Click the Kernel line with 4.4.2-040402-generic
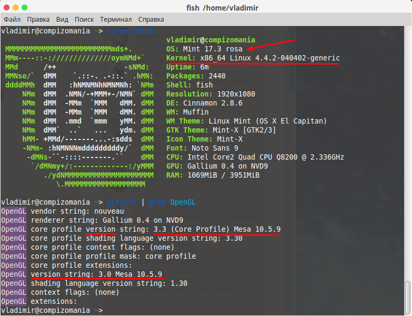 click(x=253, y=58)
